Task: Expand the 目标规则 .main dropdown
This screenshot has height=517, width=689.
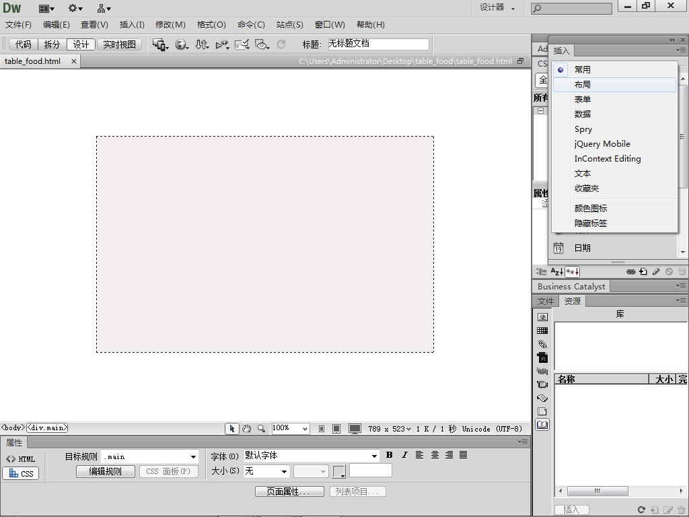Action: tap(193, 457)
